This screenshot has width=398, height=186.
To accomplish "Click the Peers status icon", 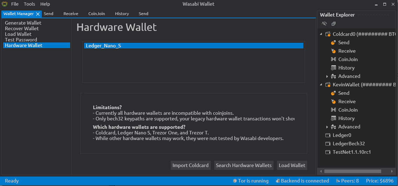I will click(x=338, y=181).
